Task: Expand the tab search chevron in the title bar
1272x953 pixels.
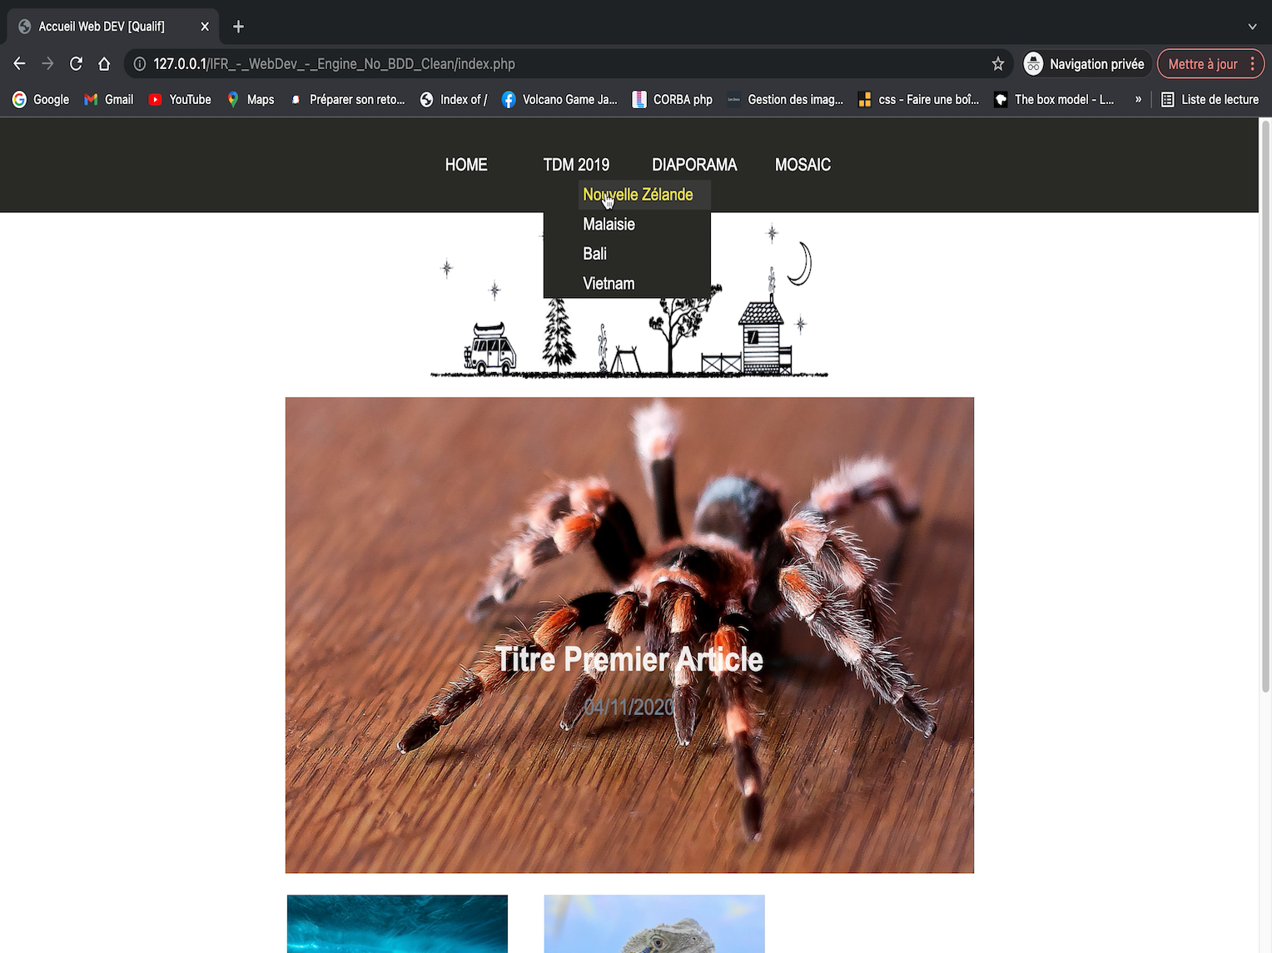Action: coord(1251,27)
